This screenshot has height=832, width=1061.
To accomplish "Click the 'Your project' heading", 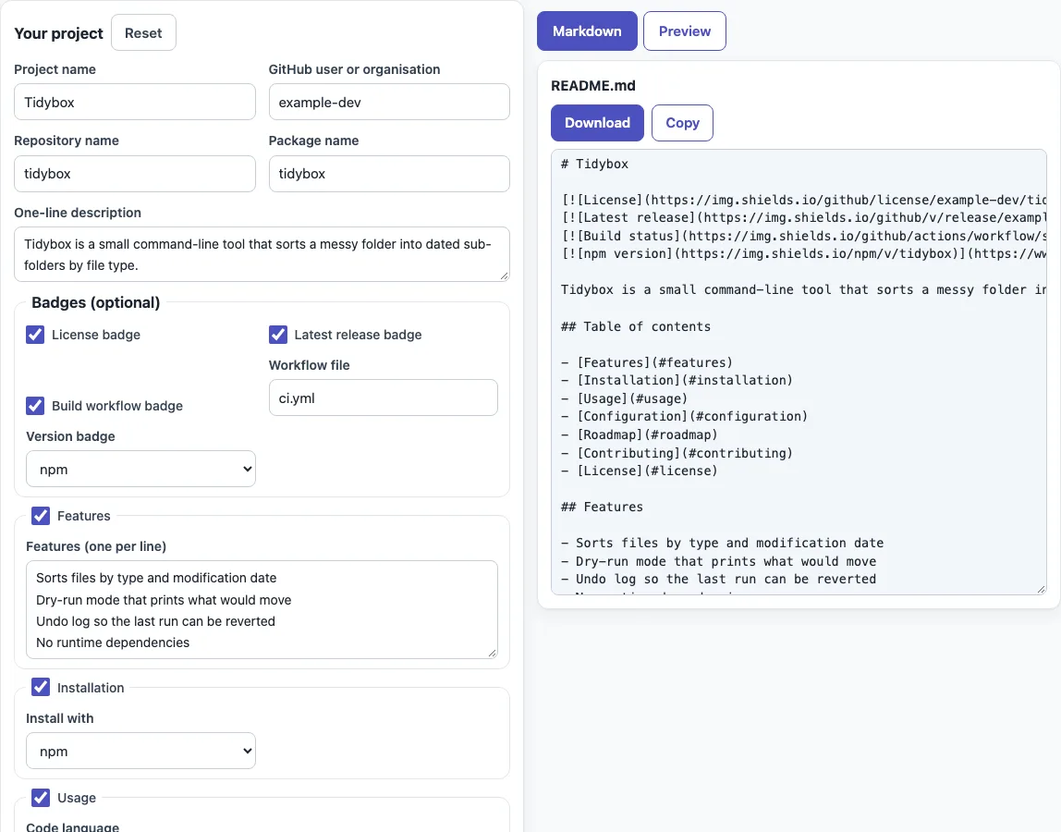I will pyautogui.click(x=58, y=33).
